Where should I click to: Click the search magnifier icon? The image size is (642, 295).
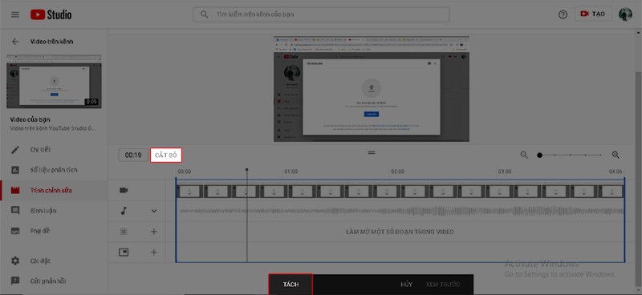point(205,14)
